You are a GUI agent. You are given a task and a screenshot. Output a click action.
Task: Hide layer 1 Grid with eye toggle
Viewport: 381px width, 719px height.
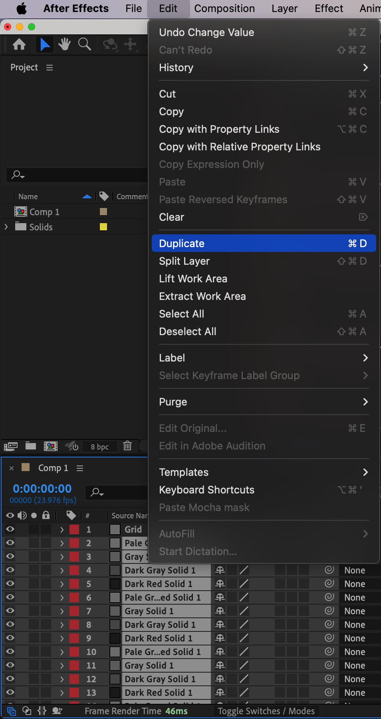(10, 529)
